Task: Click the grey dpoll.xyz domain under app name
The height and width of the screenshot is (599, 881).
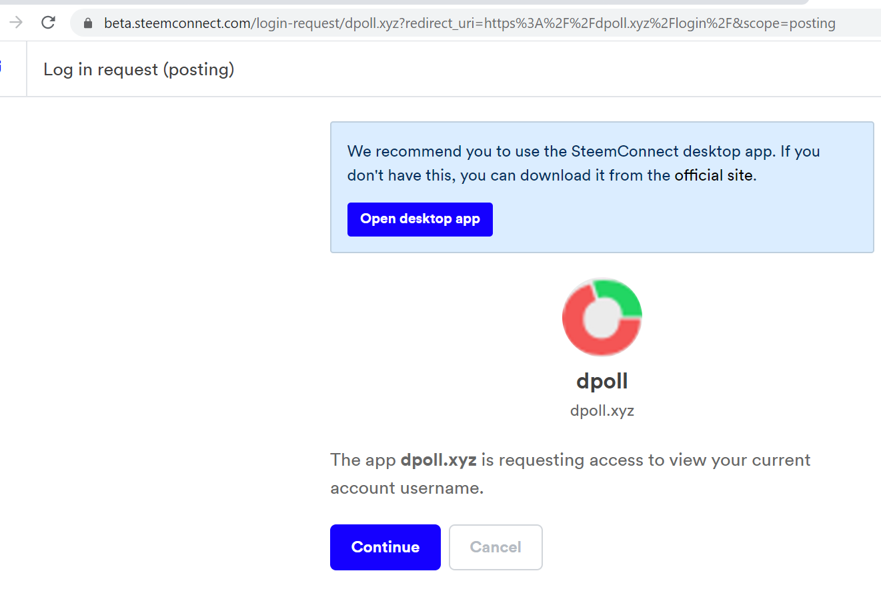Action: point(602,410)
